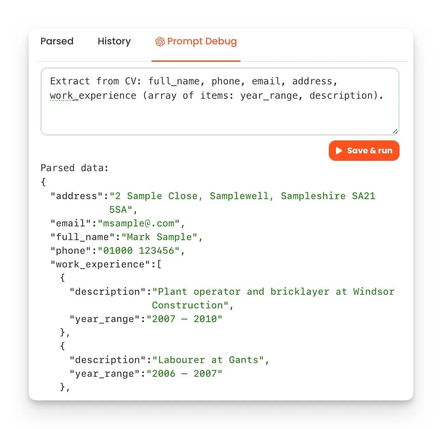Focus the CV extraction prompt text box
The height and width of the screenshot is (429, 442).
[220, 113]
